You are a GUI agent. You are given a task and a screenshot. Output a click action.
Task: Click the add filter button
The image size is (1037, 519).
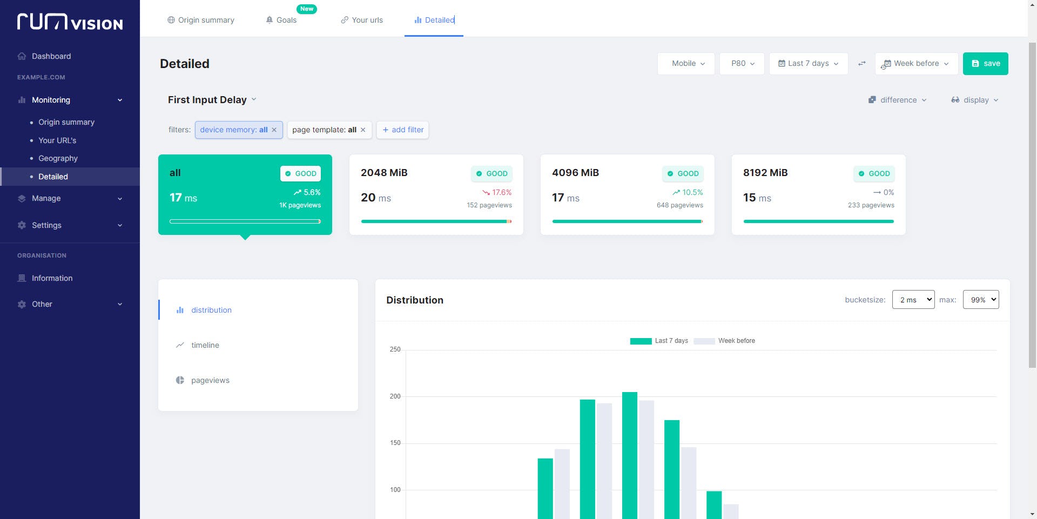[402, 130]
